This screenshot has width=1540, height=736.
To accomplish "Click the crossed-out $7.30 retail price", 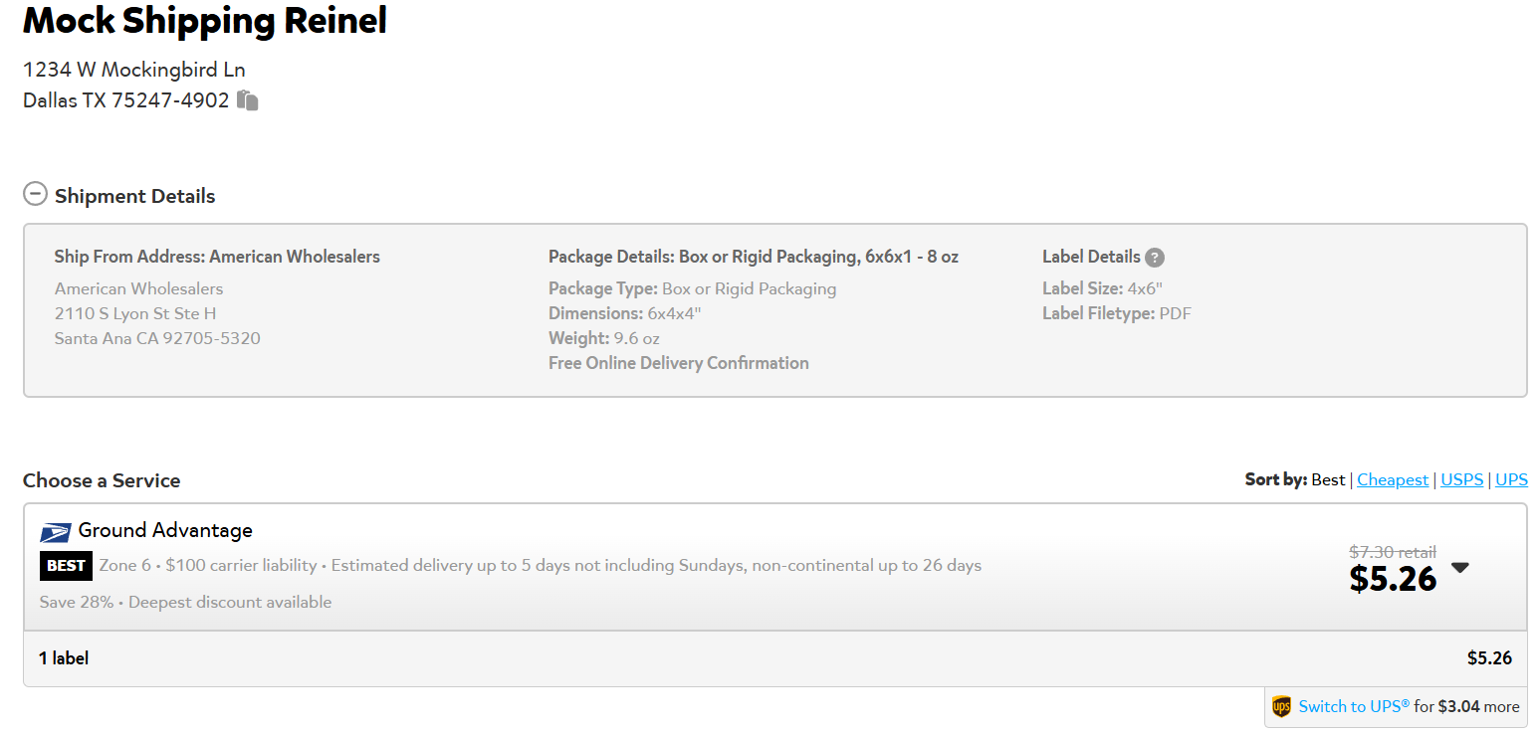I will 1393,552.
